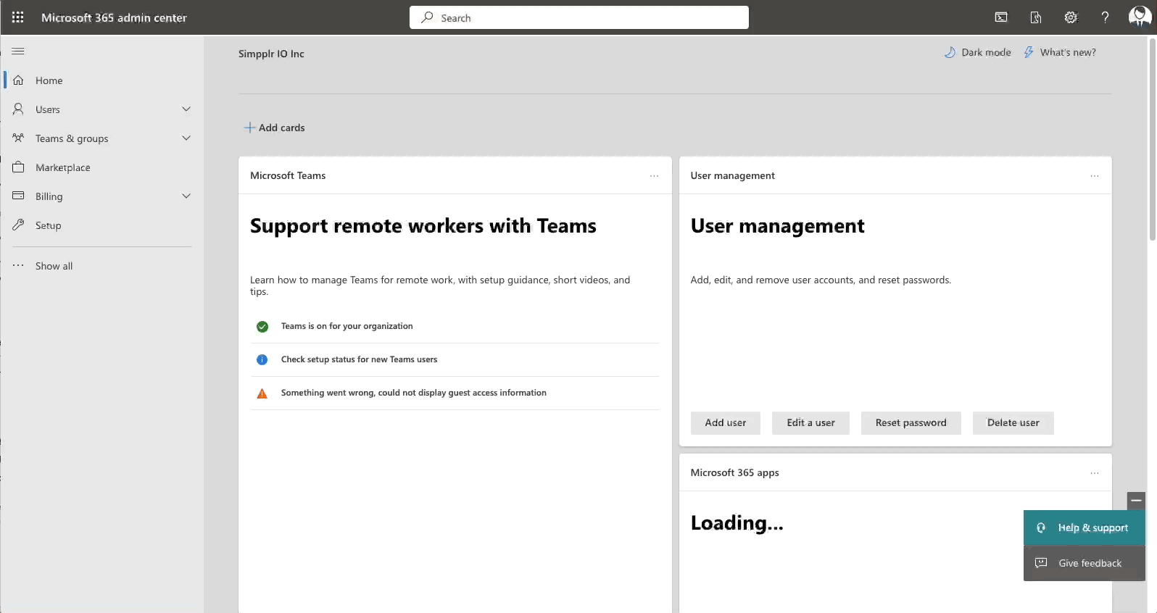Click the Users person icon in sidebar
The width and height of the screenshot is (1157, 613).
click(x=18, y=109)
